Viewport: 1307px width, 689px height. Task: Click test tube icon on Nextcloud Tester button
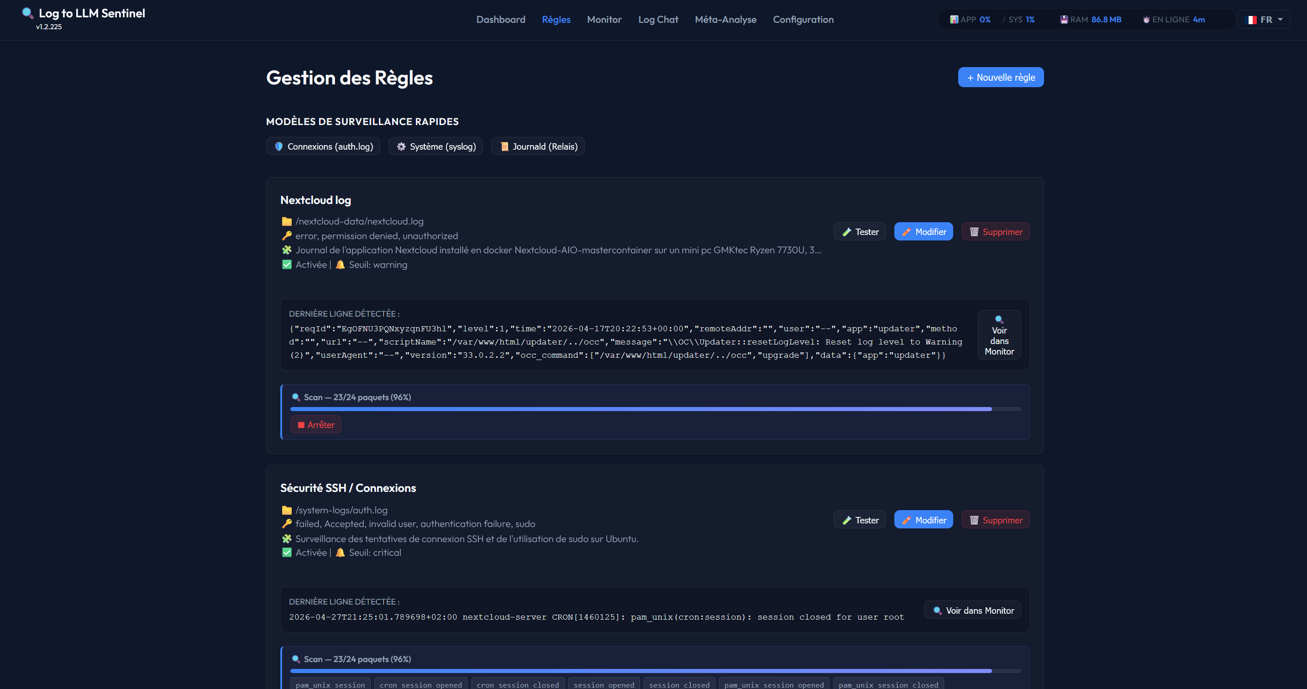pyautogui.click(x=846, y=232)
